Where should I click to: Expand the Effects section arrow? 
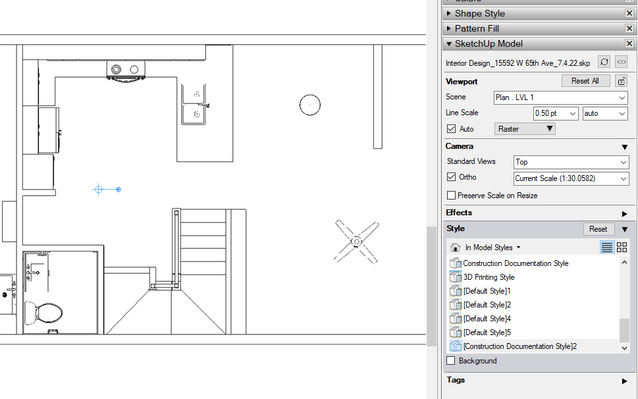click(625, 213)
